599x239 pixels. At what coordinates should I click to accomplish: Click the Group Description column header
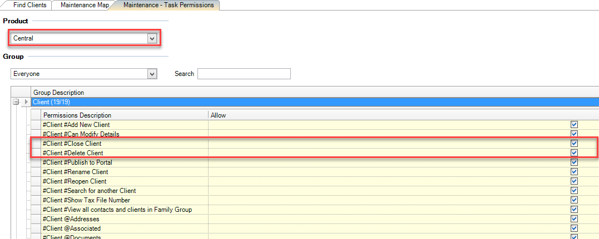tap(59, 93)
